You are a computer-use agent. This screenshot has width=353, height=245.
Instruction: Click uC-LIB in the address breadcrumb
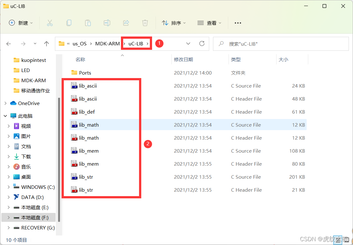[x=136, y=44]
